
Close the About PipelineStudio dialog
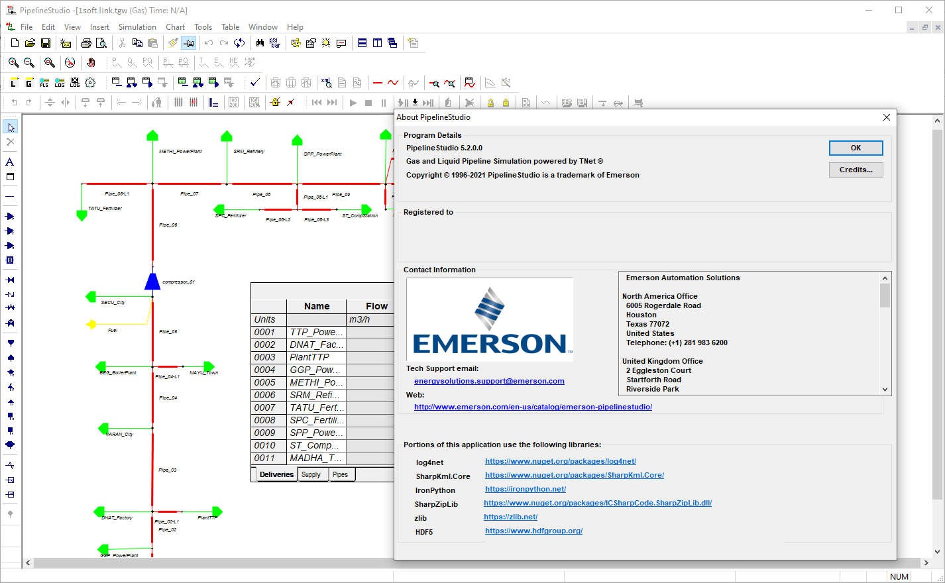[886, 117]
